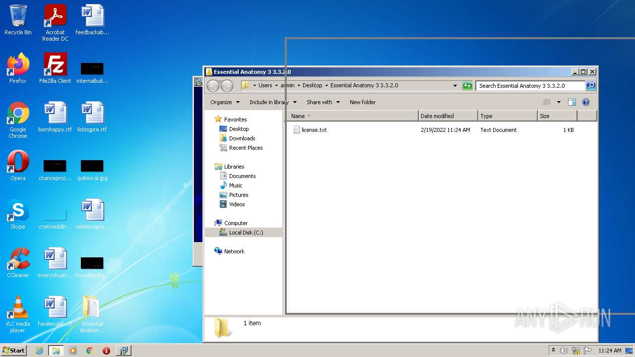Screen dimensions: 635x357
Task: Open Explorer help question-mark icon
Action: click(586, 102)
